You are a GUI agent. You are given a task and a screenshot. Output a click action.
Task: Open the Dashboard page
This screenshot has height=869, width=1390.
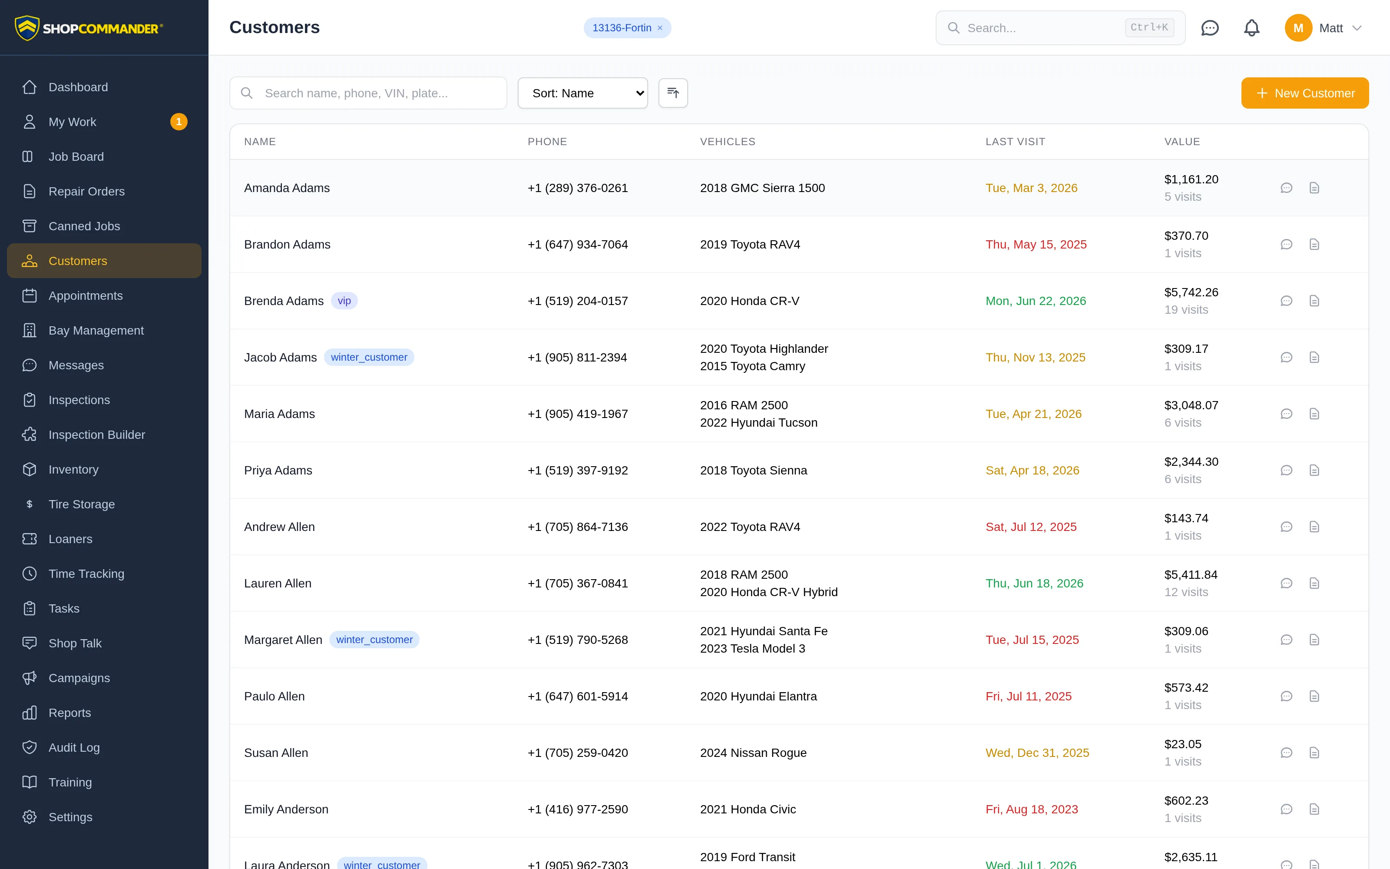pos(104,87)
